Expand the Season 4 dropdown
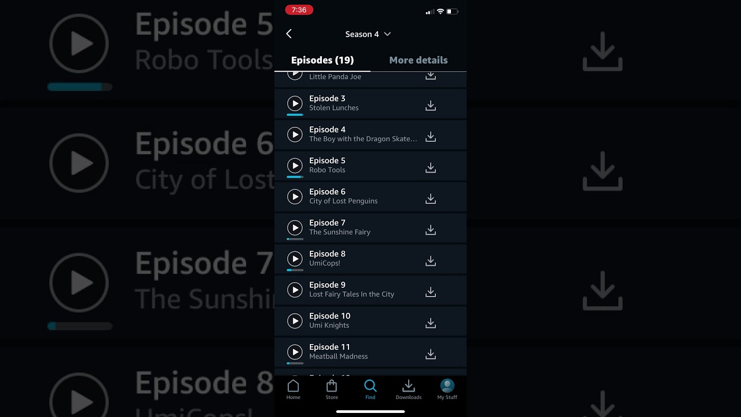Image resolution: width=741 pixels, height=417 pixels. 368,34
